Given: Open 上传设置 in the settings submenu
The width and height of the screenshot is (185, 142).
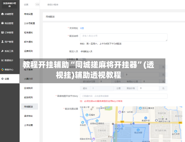Looking at the screenshot, I should pyautogui.click(x=28, y=125).
